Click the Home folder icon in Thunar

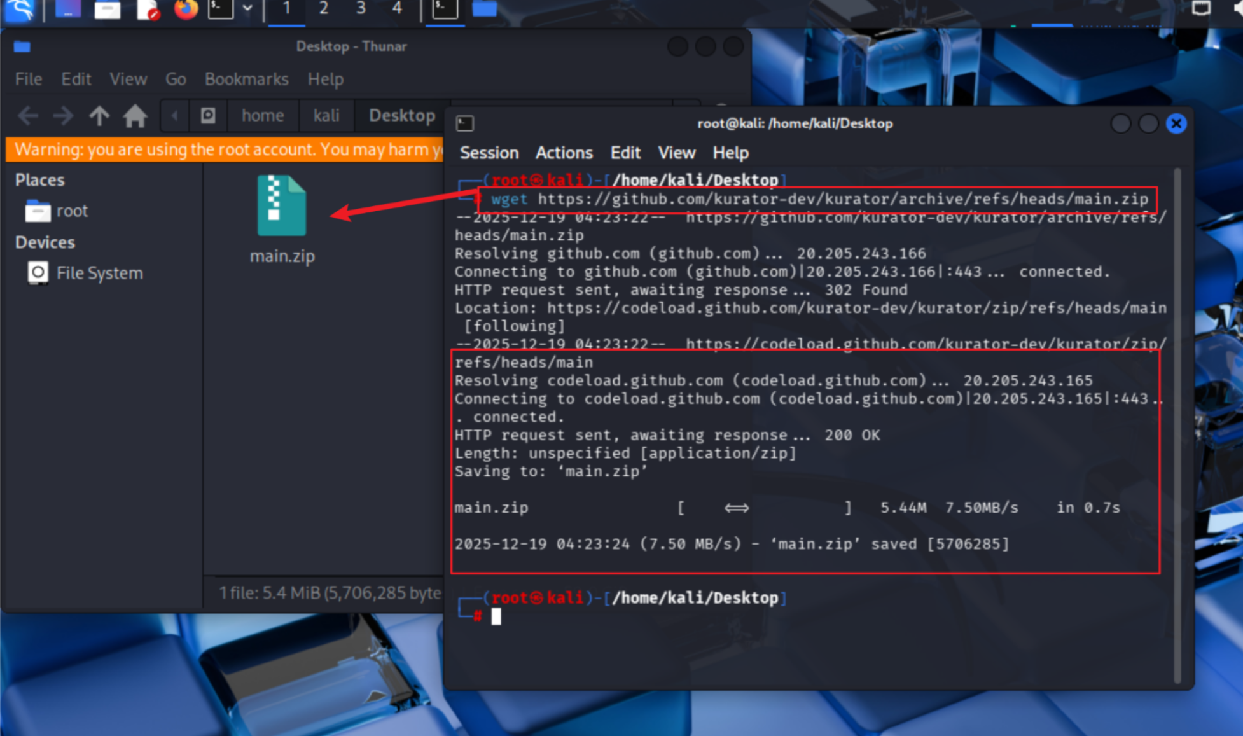tap(135, 116)
